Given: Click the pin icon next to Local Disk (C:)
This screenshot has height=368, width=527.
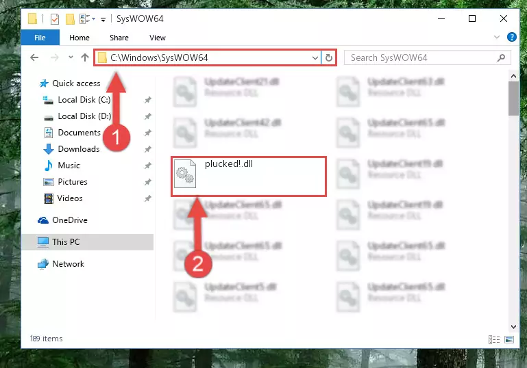Looking at the screenshot, I should click(x=147, y=100).
